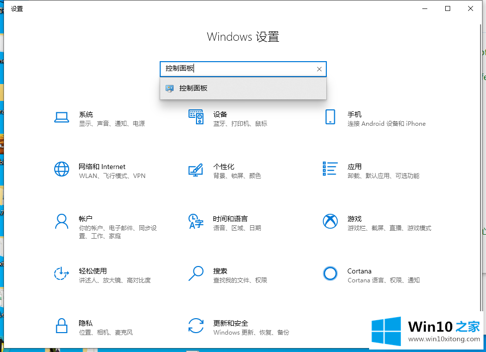
Task: Open the 系统 settings category title
Action: [x=86, y=114]
